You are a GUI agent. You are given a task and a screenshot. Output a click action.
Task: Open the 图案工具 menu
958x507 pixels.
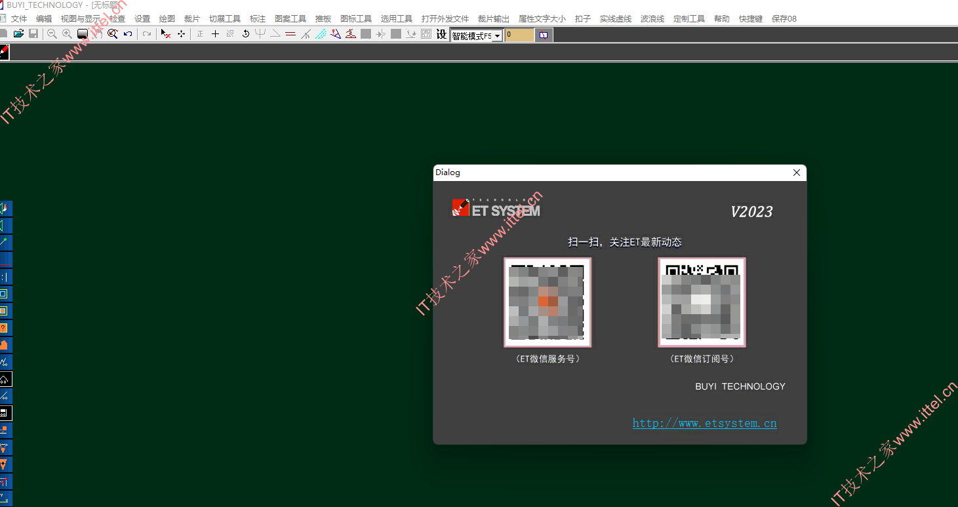290,19
